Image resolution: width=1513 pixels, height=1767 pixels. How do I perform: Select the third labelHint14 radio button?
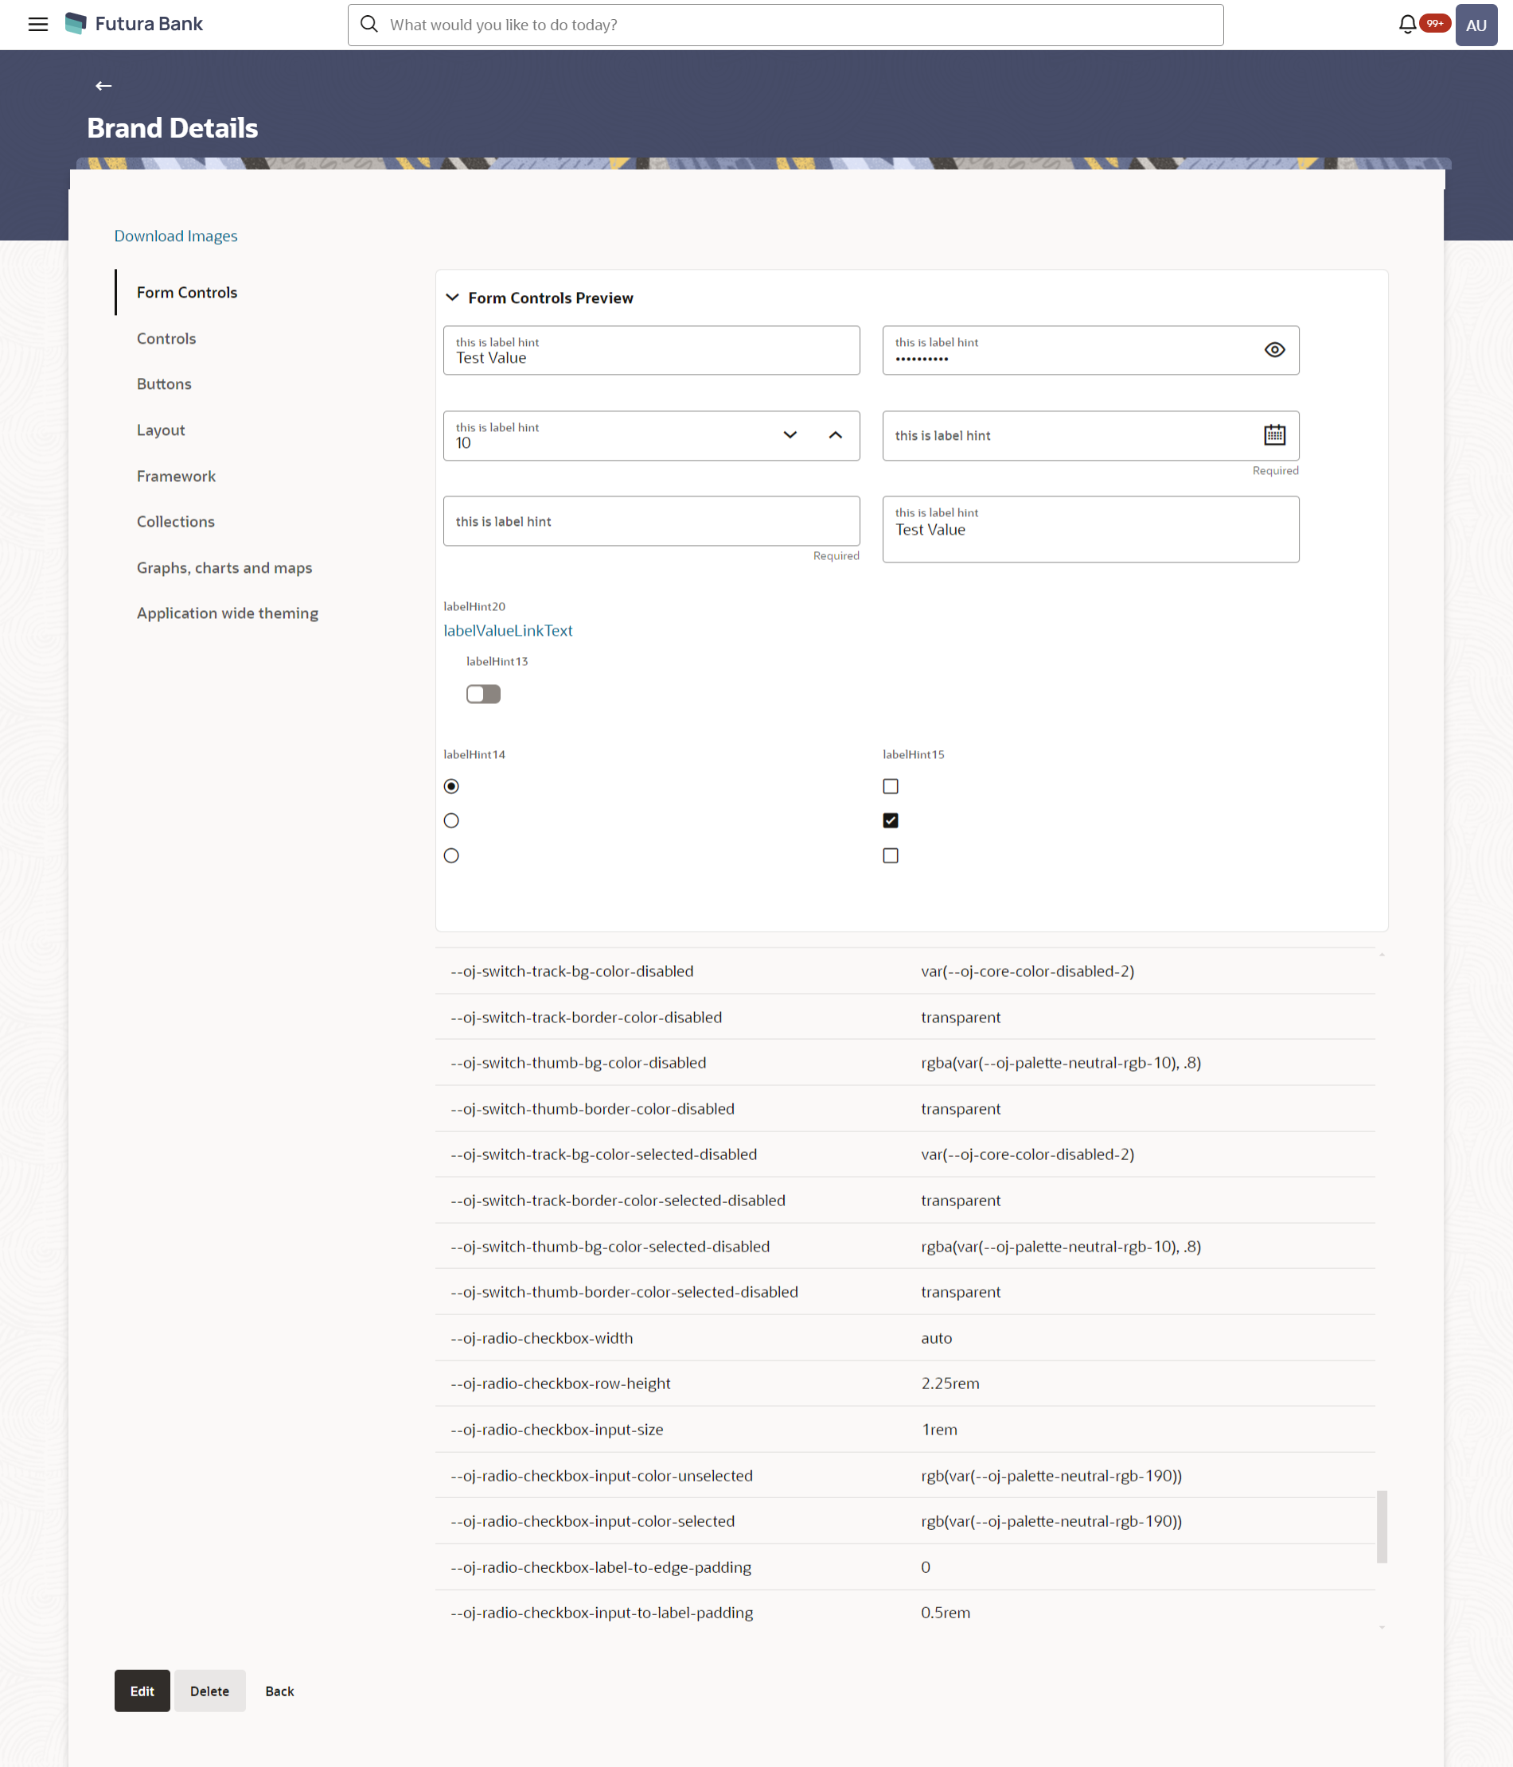[451, 855]
